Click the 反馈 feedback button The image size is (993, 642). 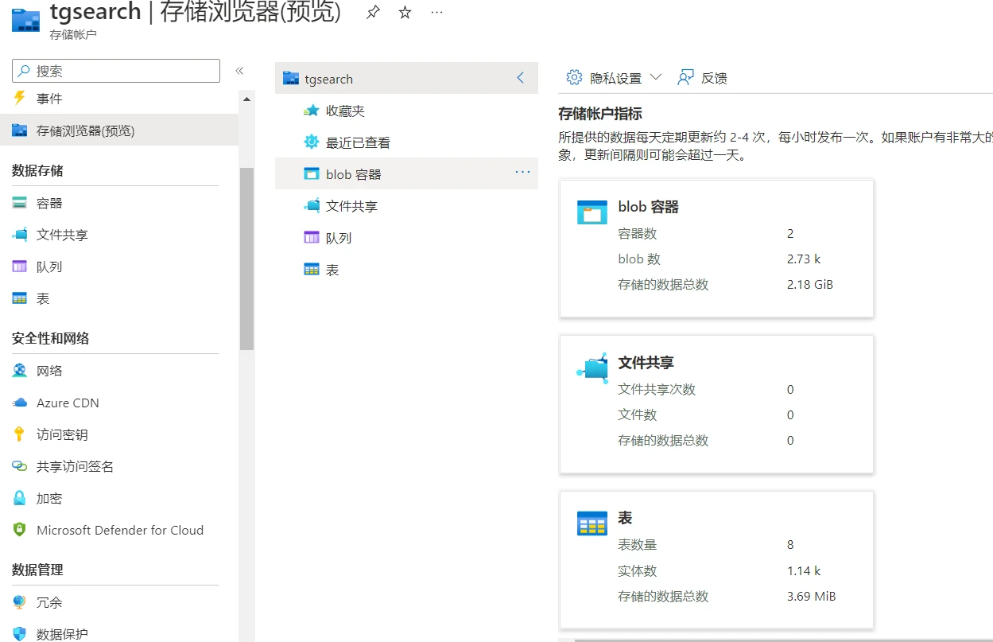click(703, 78)
